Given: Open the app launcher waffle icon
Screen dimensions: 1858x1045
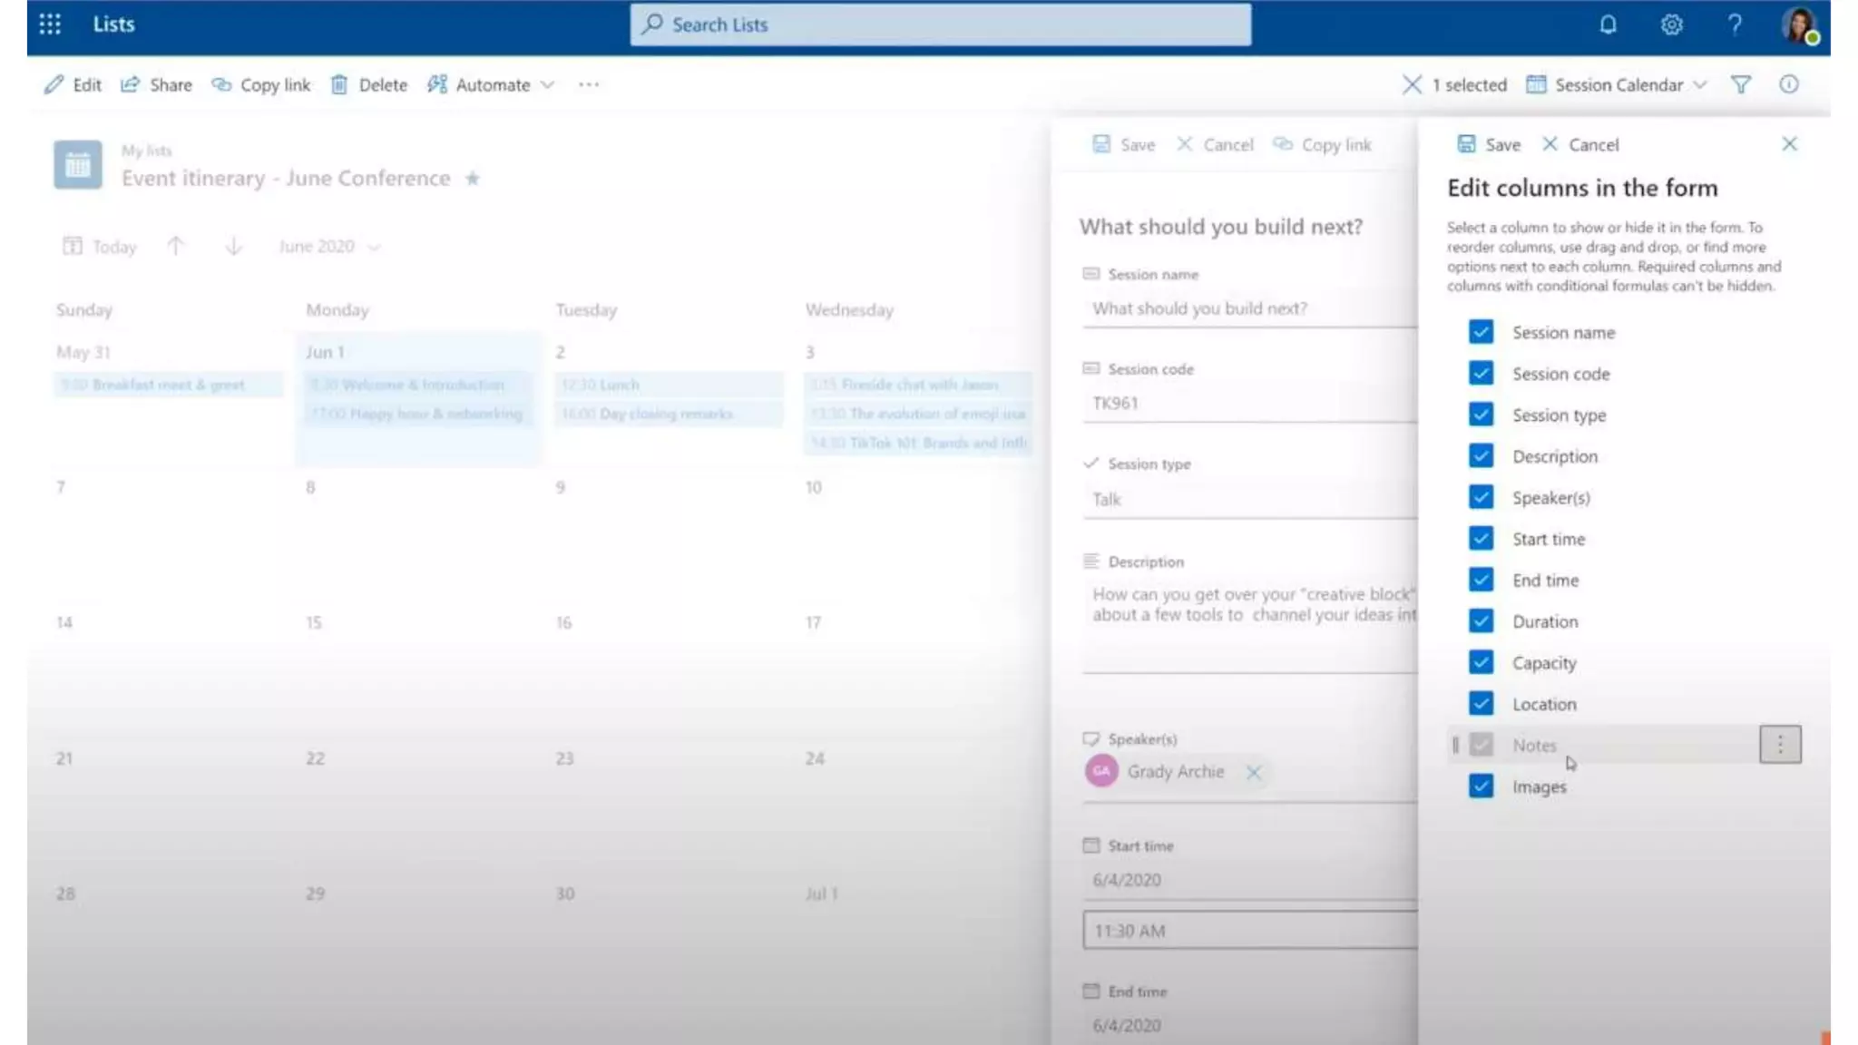Looking at the screenshot, I should (50, 24).
